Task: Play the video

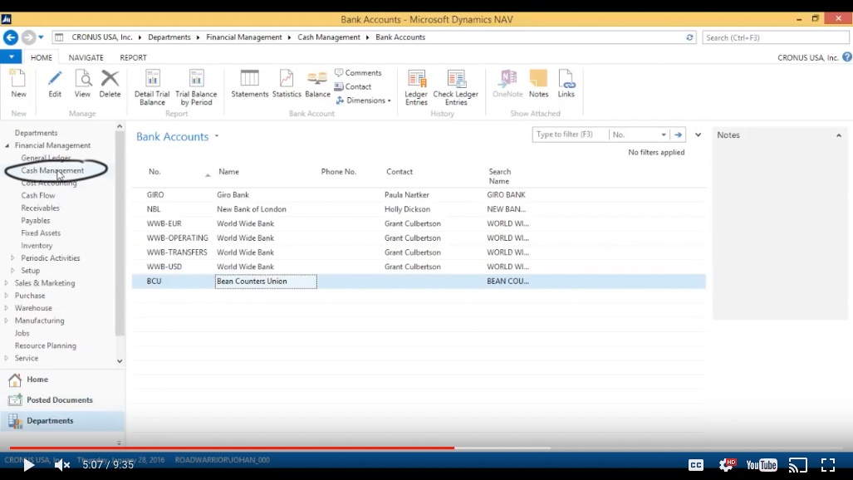Action: pyautogui.click(x=28, y=465)
